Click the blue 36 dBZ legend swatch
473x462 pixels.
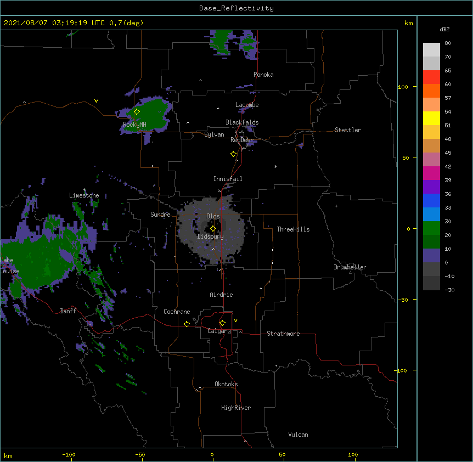coord(431,200)
